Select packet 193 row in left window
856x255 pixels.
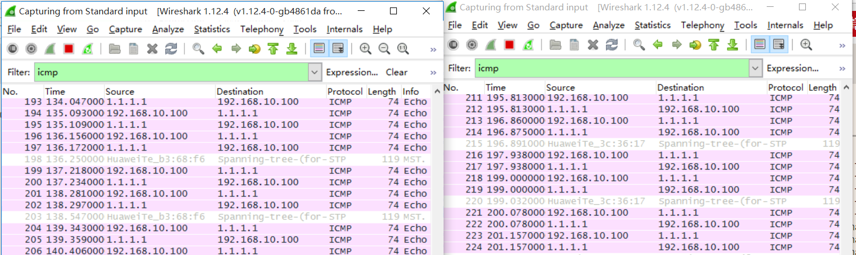(x=215, y=102)
